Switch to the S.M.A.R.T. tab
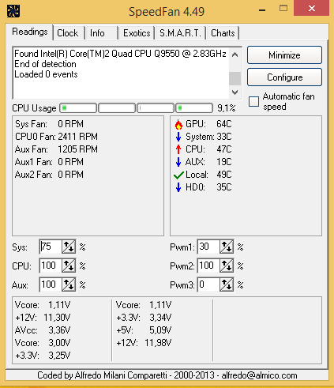Viewport: 334px width, 388px height. coord(180,33)
